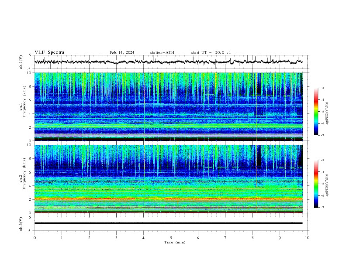Click the time axis tick label "4"

pos(144,238)
